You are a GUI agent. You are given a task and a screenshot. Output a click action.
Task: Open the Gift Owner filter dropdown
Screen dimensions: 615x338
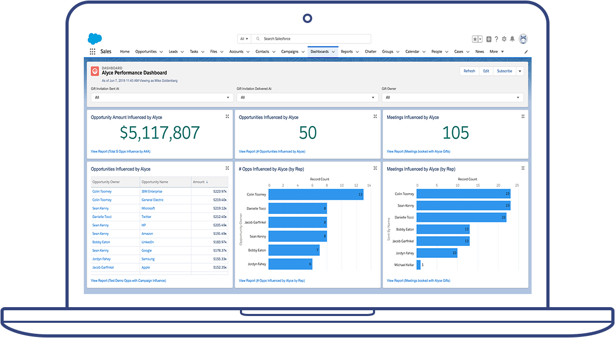click(x=453, y=97)
